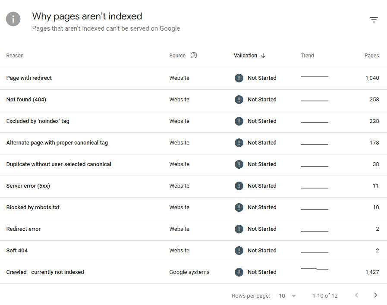The width and height of the screenshot is (387, 305).
Task: Click the 178 pages count
Action: point(374,143)
